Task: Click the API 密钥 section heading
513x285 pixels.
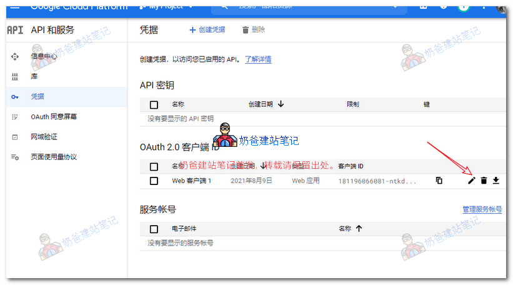Action: (x=157, y=86)
